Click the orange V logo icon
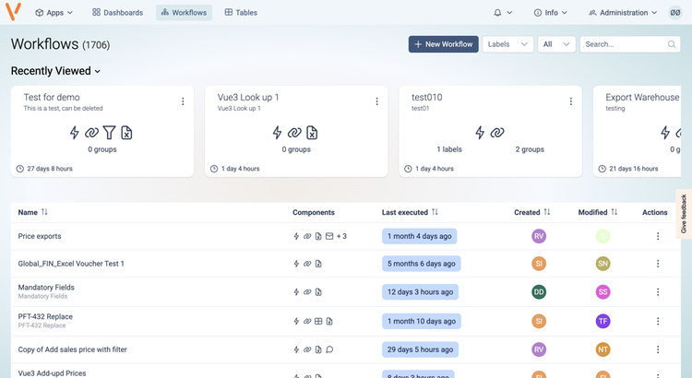This screenshot has height=378, width=692. point(13,11)
